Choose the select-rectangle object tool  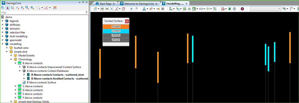pos(27,8)
